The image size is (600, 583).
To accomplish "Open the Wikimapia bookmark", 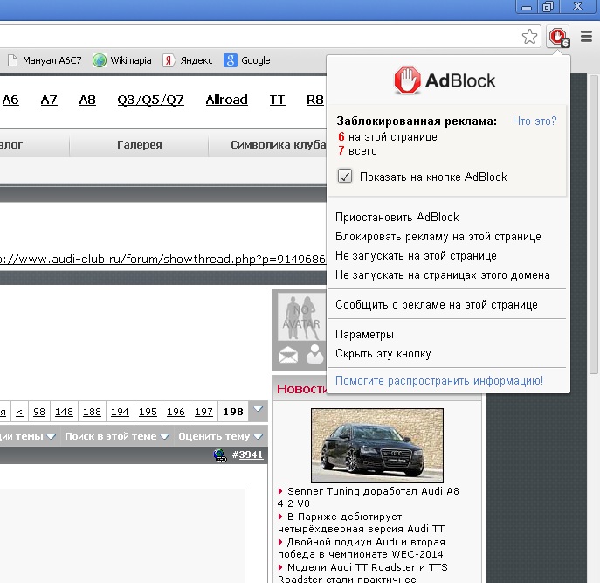I will click(122, 60).
